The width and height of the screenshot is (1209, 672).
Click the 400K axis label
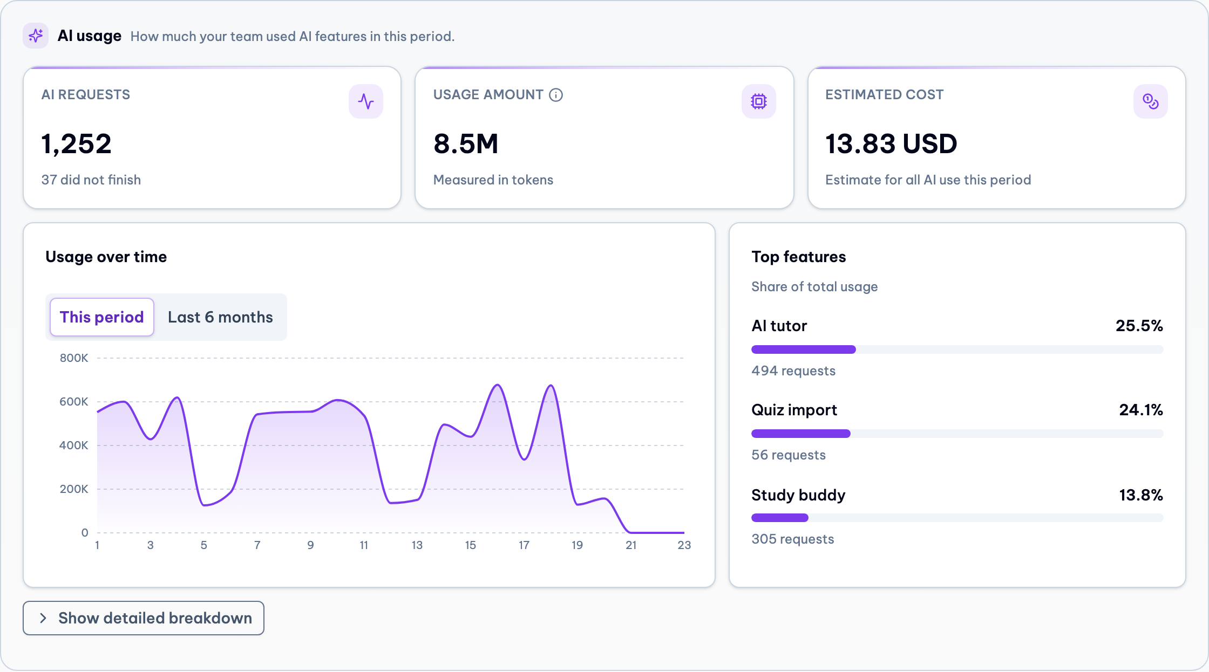[x=74, y=445]
